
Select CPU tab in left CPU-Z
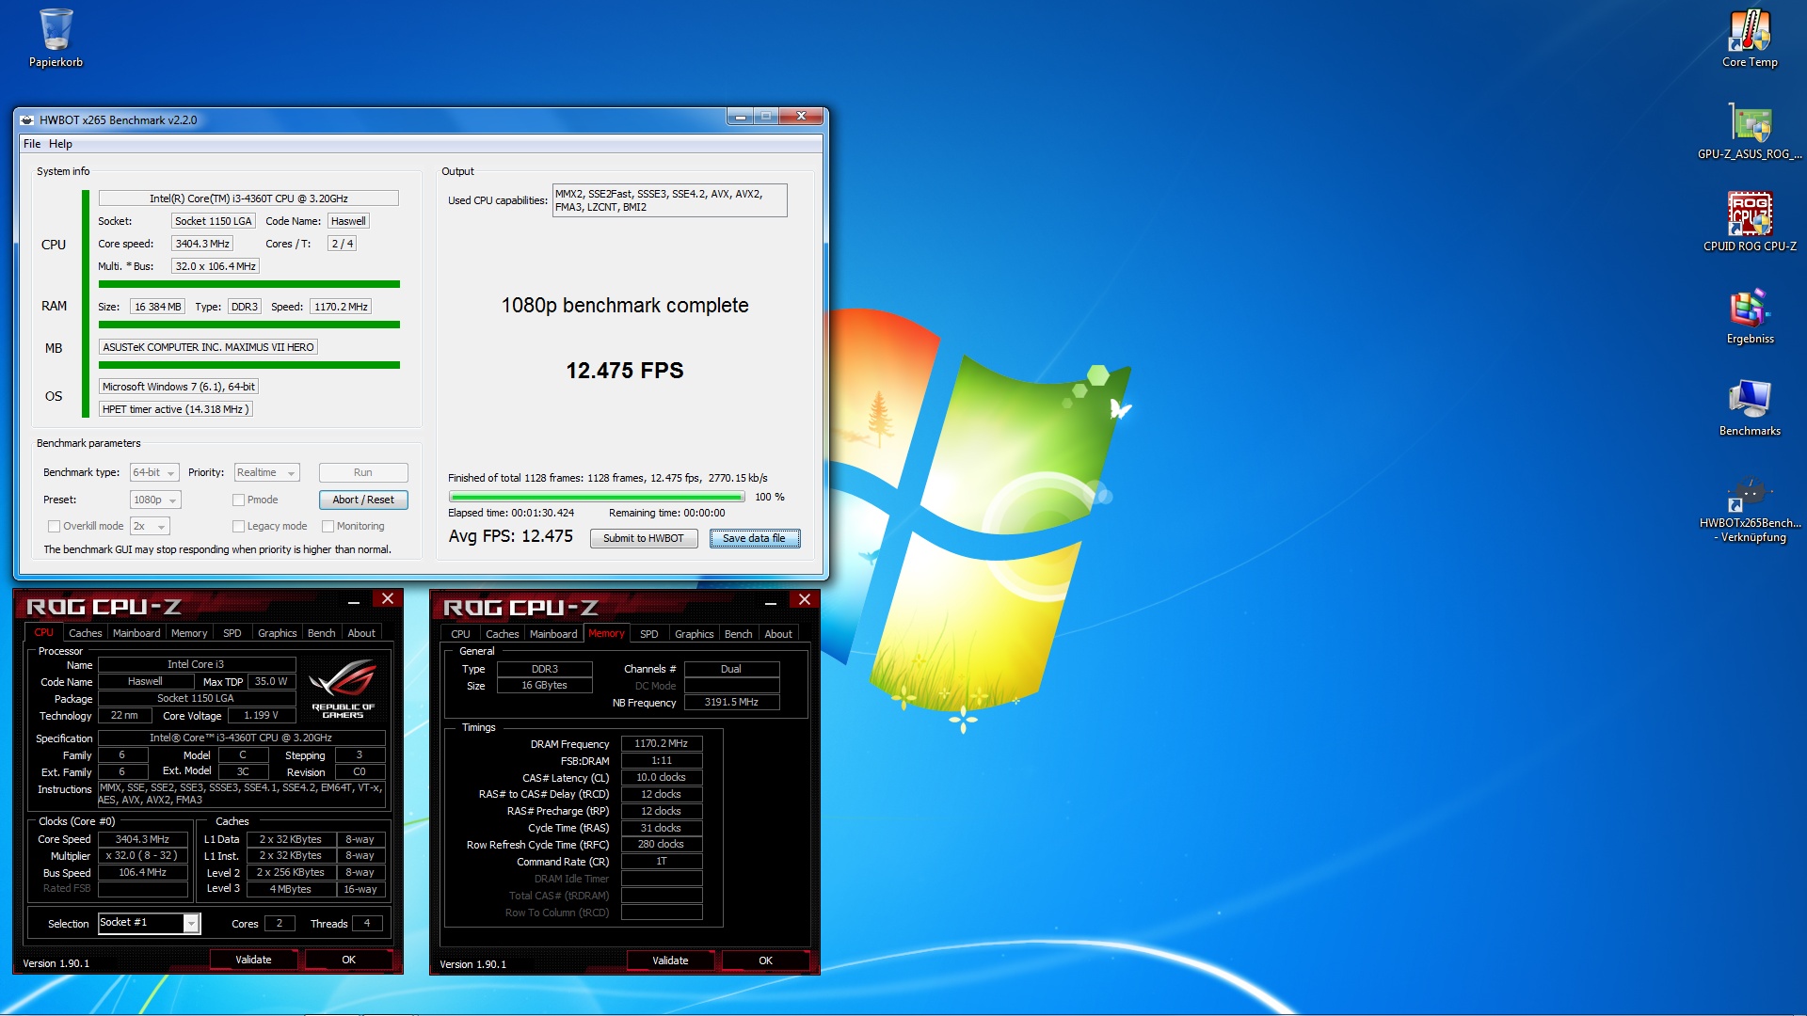pos(43,633)
